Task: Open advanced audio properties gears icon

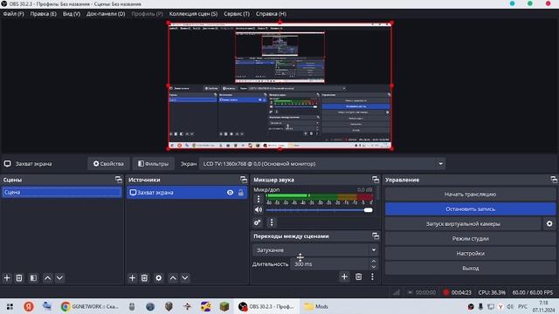Action: tap(258, 222)
